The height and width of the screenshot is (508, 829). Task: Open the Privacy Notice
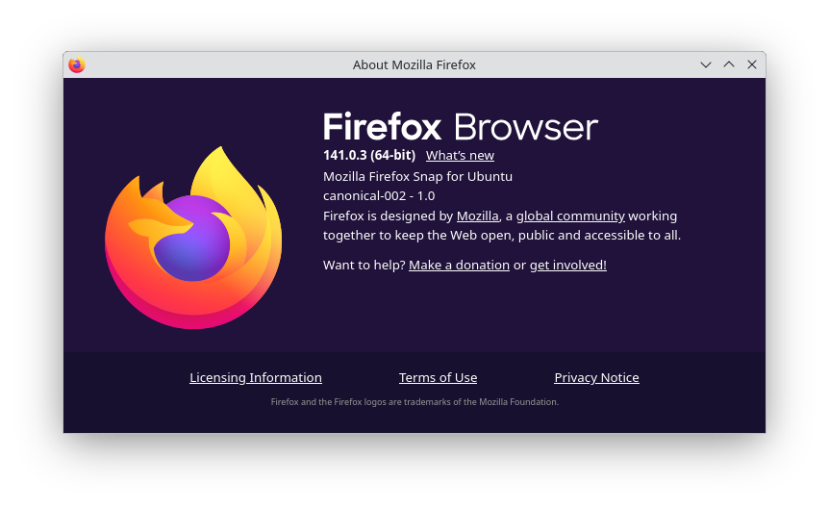(596, 377)
